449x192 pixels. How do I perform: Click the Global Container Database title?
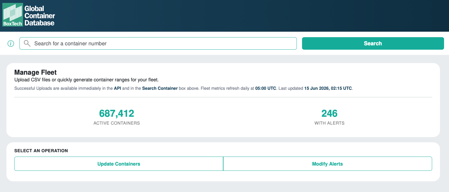[40, 16]
